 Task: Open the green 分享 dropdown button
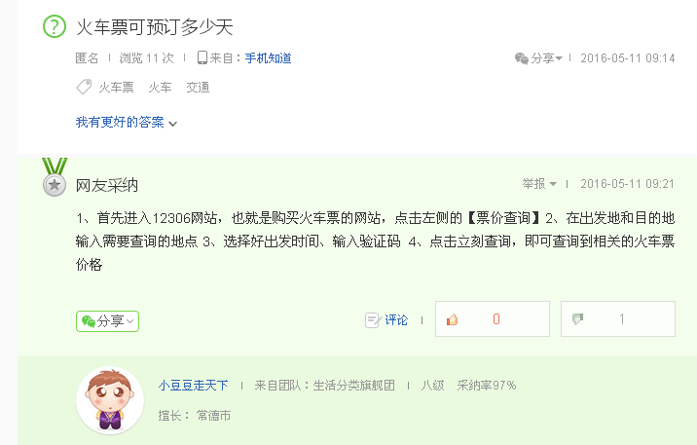(x=108, y=321)
